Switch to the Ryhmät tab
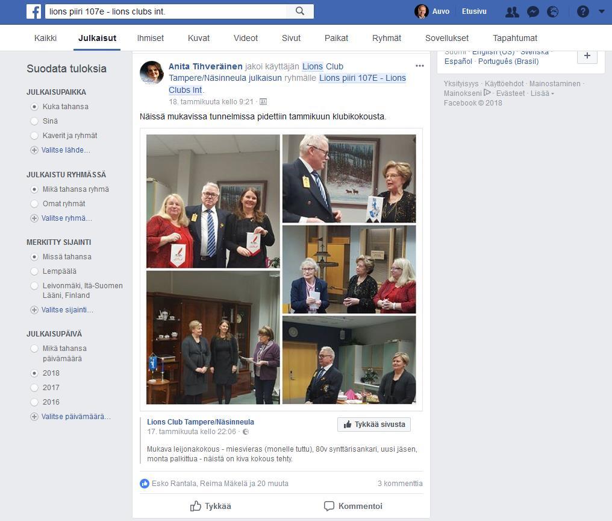This screenshot has width=612, height=521. click(387, 38)
